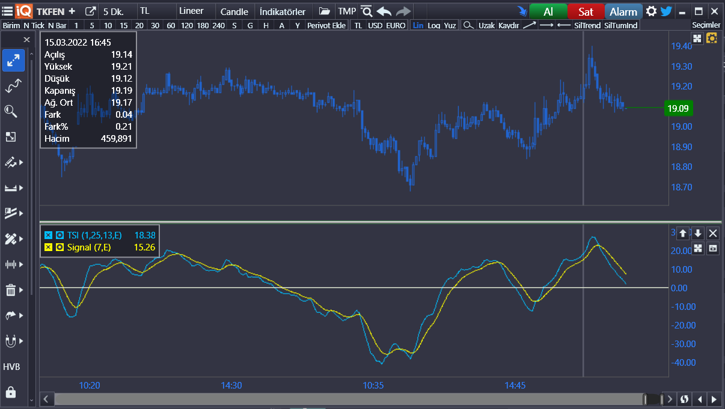The width and height of the screenshot is (725, 409).
Task: Click the scroll left arrow at bottom left
Action: click(46, 399)
